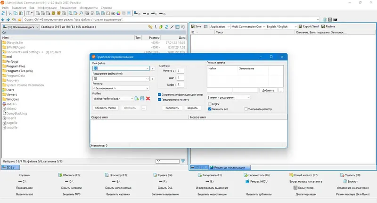Click the 'Начать с' counter field
This screenshot has width=377, height=203.
pyautogui.click(x=180, y=70)
